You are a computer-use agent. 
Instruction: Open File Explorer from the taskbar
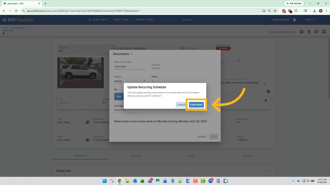(127, 181)
